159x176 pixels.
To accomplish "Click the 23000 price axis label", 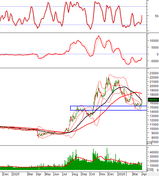I will coord(153,73).
